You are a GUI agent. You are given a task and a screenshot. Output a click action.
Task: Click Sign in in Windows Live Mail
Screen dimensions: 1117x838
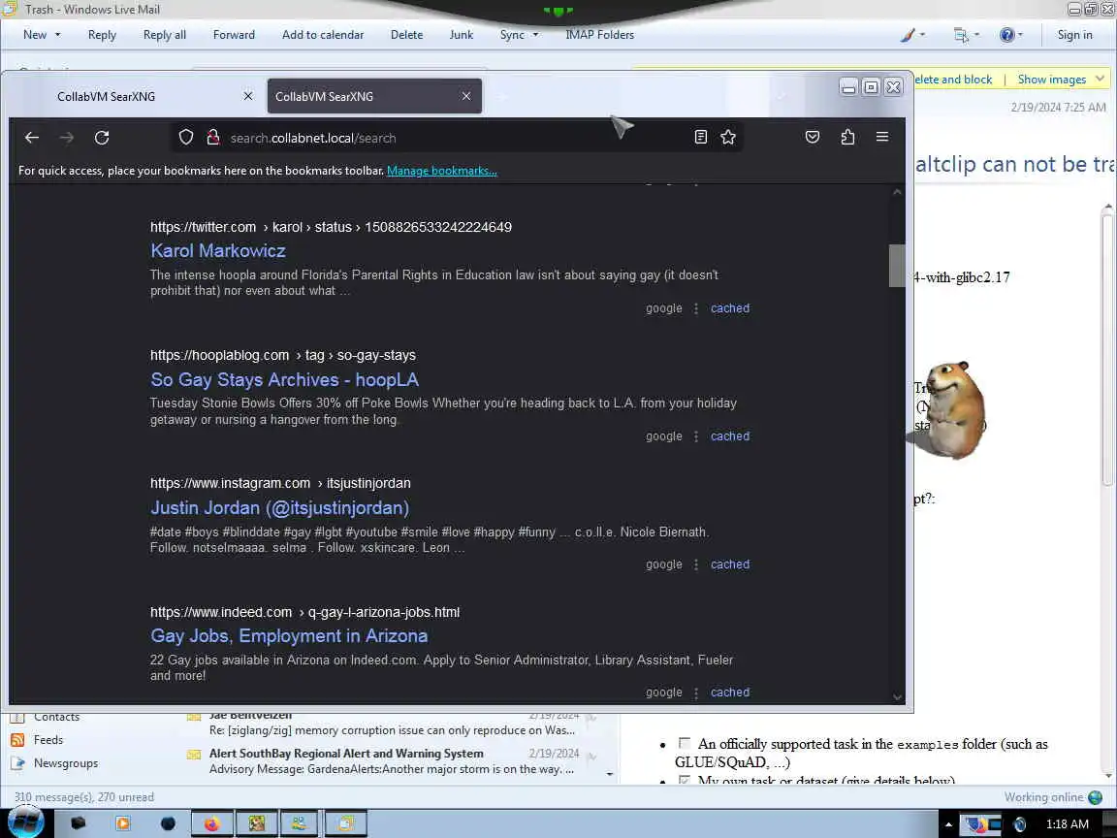point(1074,34)
